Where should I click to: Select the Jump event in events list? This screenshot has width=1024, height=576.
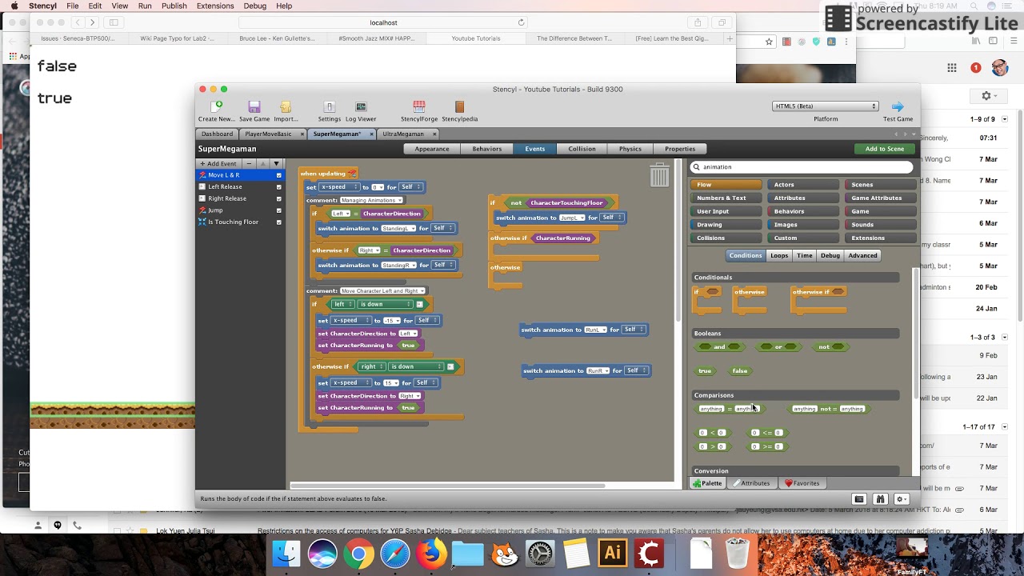[x=240, y=210]
